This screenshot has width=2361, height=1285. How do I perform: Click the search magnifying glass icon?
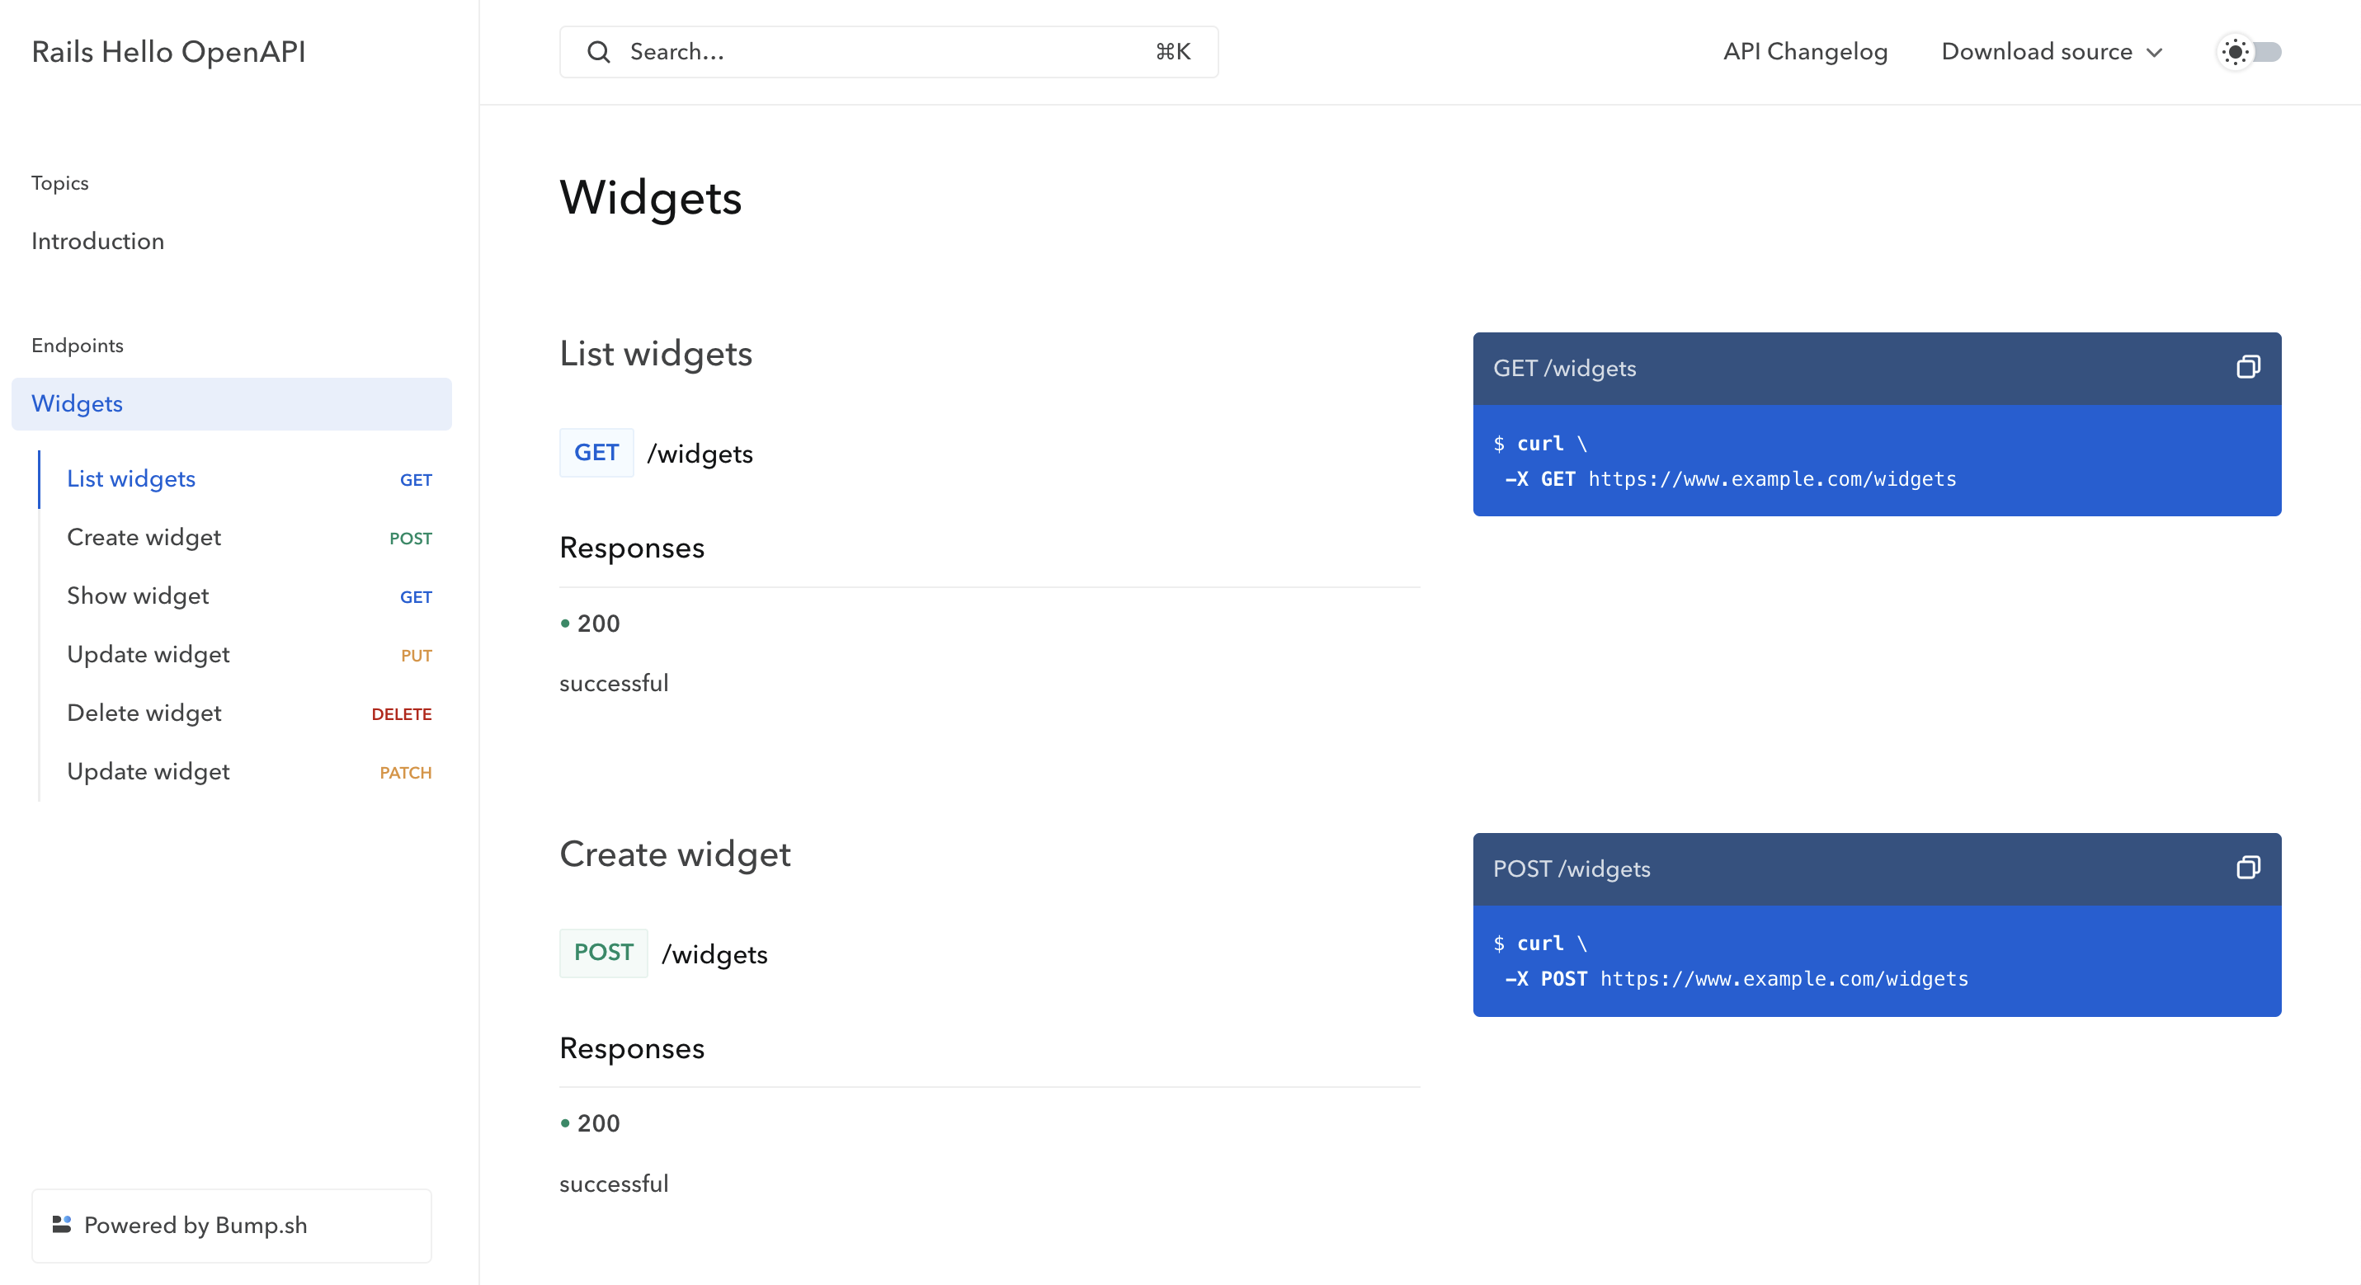[598, 52]
